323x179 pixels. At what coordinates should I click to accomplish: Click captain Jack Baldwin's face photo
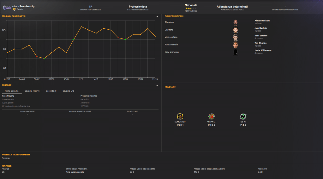click(x=235, y=30)
